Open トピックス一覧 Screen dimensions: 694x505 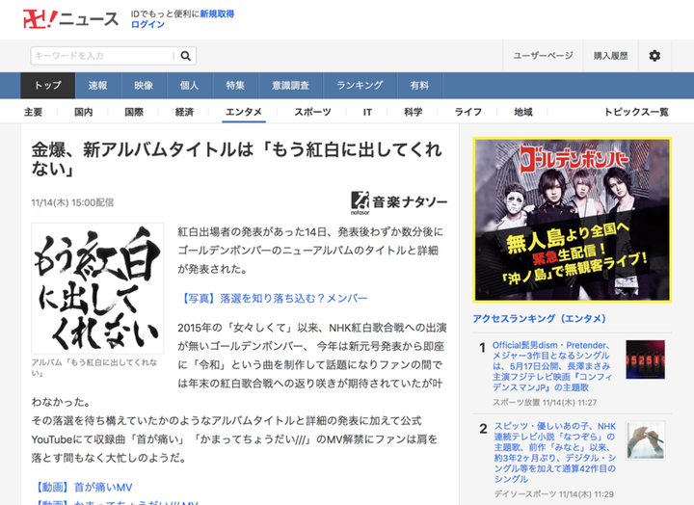coord(636,112)
